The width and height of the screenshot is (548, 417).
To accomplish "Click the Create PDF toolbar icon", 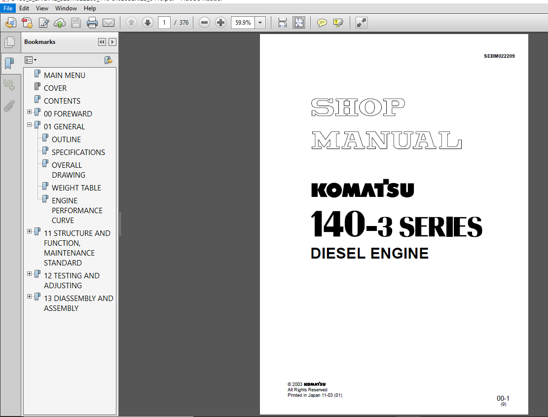I will [27, 23].
